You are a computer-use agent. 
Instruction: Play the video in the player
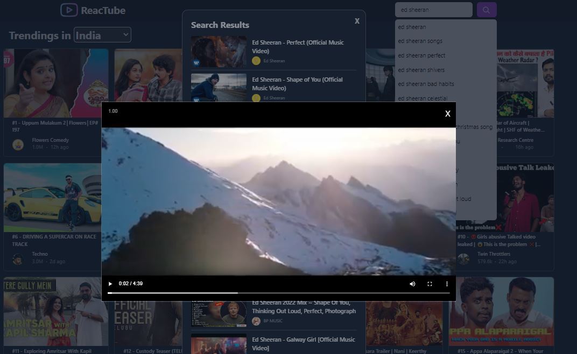pos(110,284)
